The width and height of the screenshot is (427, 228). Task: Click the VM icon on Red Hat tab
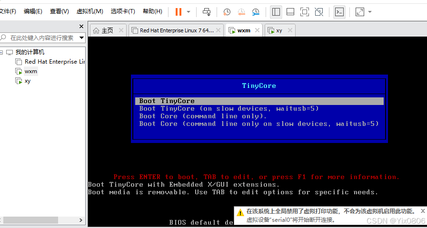(x=135, y=31)
